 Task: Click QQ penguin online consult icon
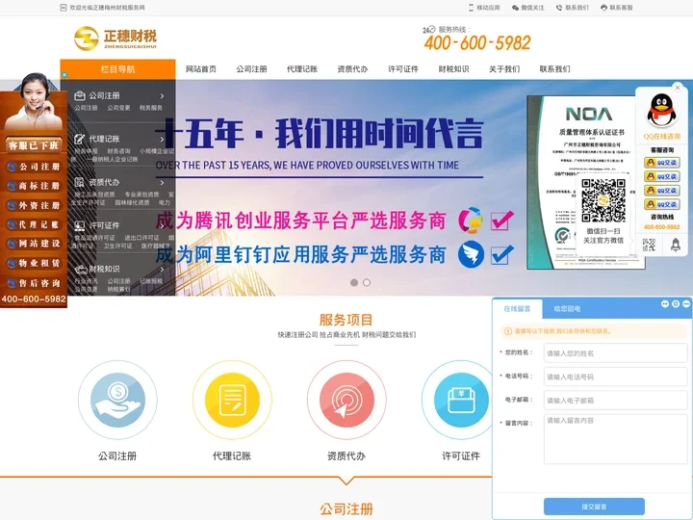[x=661, y=111]
